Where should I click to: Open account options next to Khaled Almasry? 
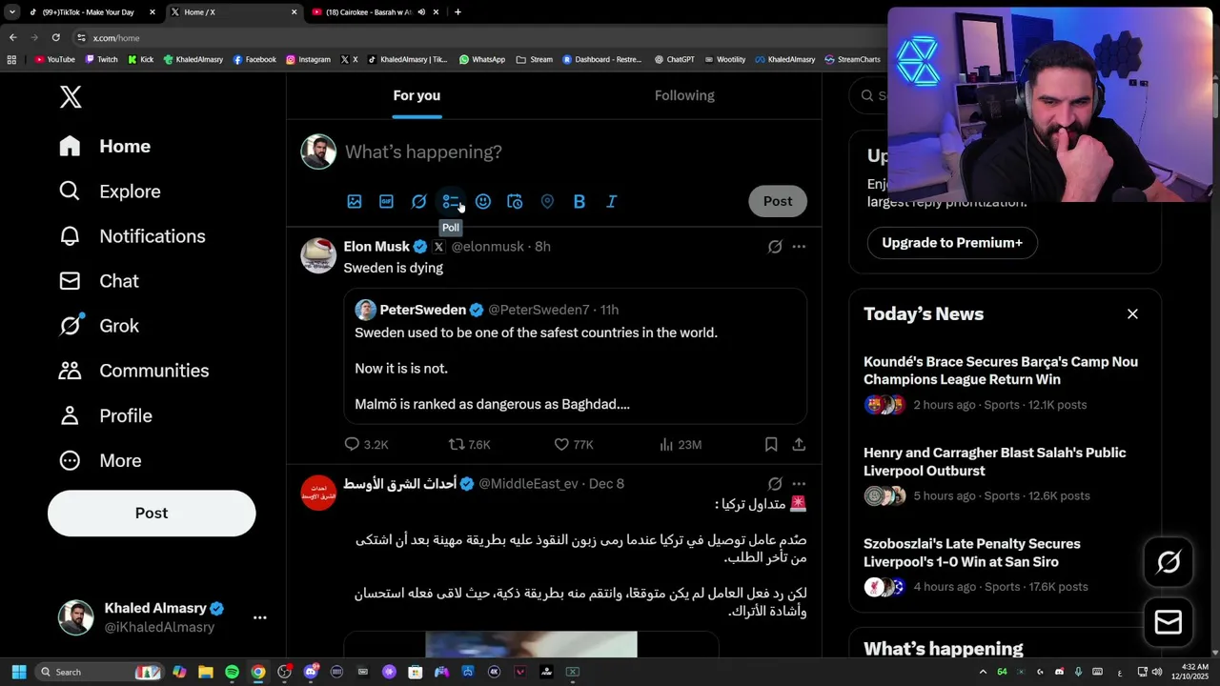[x=259, y=617]
